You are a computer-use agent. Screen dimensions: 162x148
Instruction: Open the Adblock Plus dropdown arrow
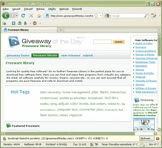(40, 23)
